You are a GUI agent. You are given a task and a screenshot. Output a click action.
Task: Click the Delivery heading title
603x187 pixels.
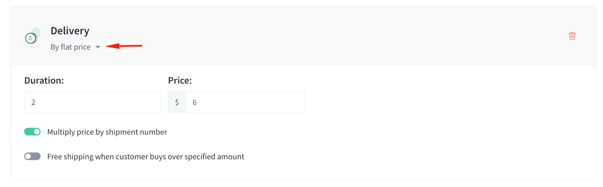point(70,31)
